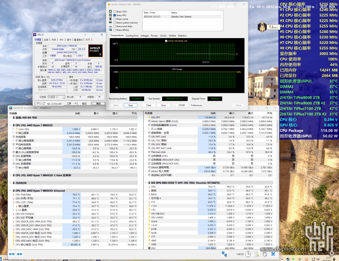
Task: Click HWiNFO clock timer icon
Action: click(248, 254)
